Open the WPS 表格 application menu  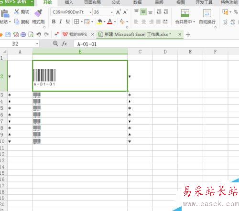click(x=17, y=2)
